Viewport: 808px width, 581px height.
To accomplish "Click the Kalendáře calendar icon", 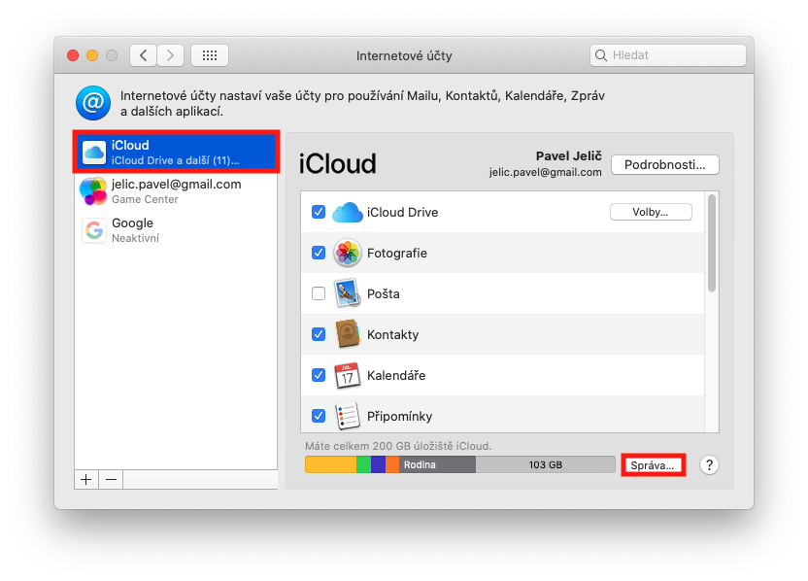I will click(x=347, y=375).
